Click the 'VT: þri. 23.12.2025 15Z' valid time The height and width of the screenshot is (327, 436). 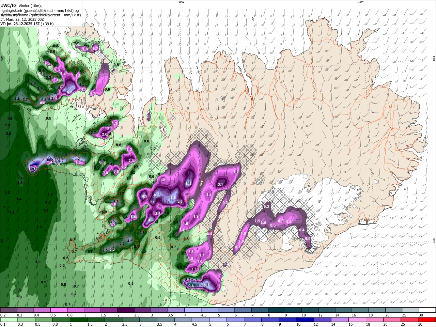click(20, 24)
